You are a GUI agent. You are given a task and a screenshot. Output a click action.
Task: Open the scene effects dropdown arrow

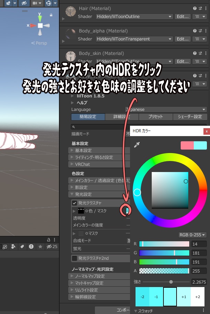14,3
